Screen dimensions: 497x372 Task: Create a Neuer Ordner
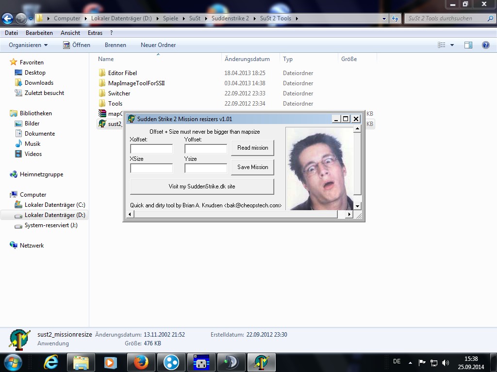point(158,45)
